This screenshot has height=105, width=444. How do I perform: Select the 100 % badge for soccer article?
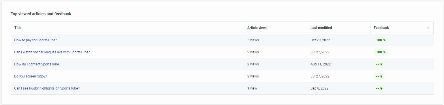(381, 52)
